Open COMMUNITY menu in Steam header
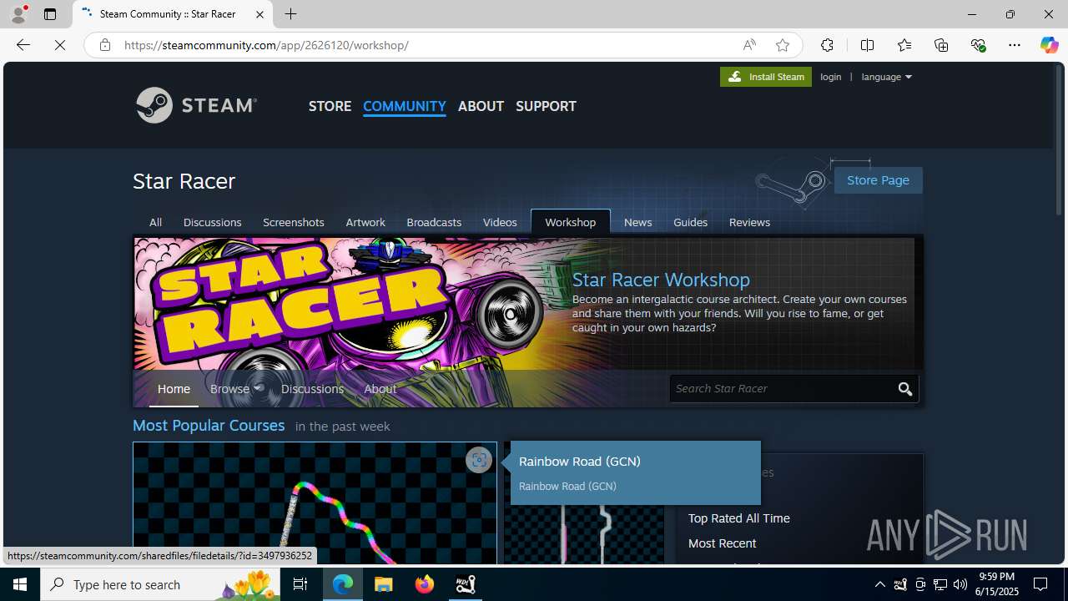The height and width of the screenshot is (601, 1068). [404, 106]
